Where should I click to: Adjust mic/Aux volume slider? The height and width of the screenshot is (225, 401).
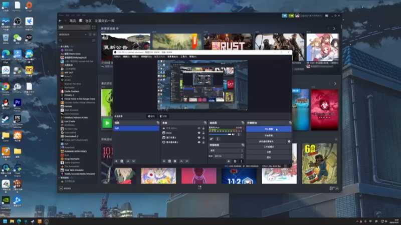(x=220, y=134)
